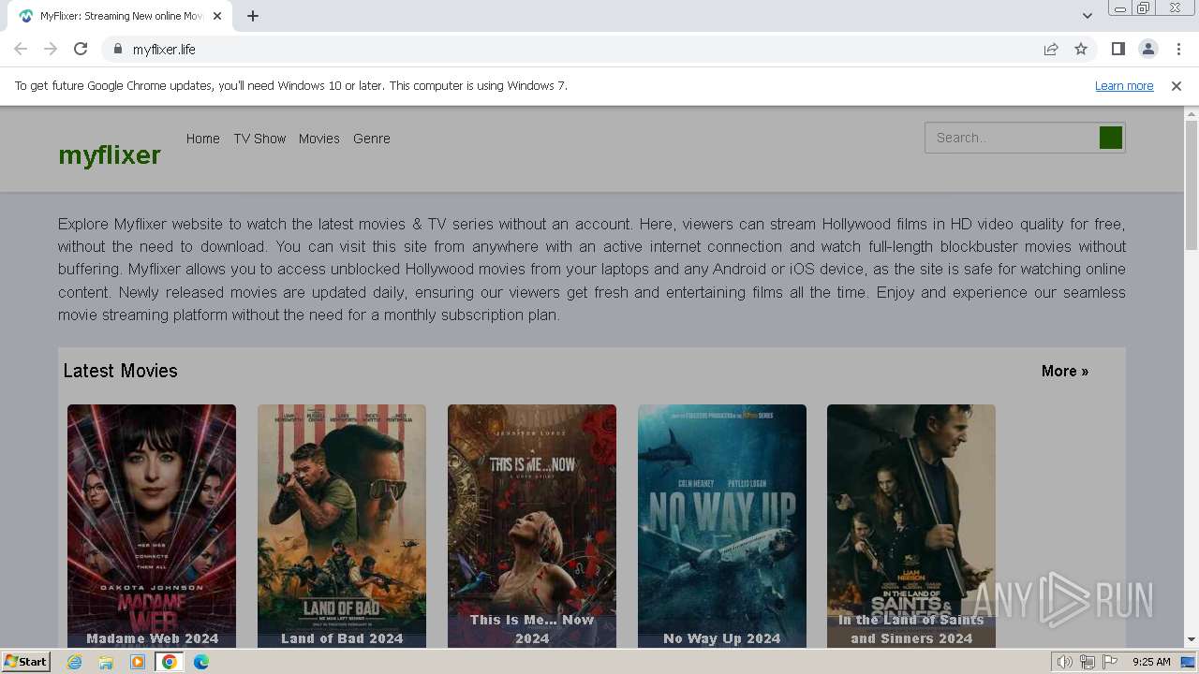The height and width of the screenshot is (674, 1199).
Task: Open No Way Up 2024 poster
Action: coord(722,526)
